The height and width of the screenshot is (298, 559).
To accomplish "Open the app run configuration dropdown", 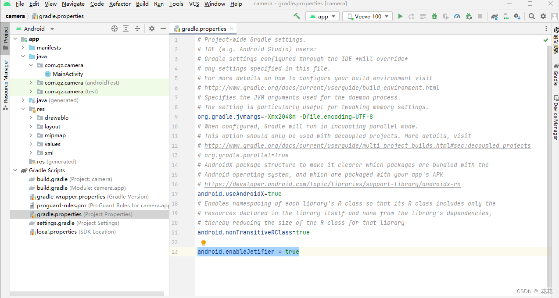I will [x=322, y=16].
